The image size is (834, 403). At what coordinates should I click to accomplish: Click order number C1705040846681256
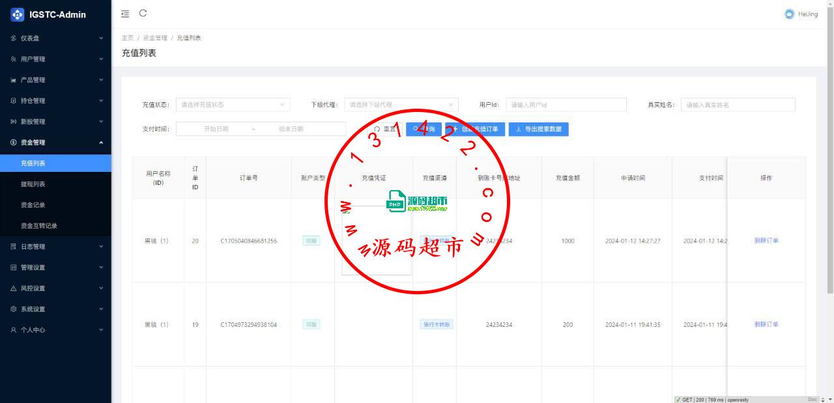click(x=249, y=241)
